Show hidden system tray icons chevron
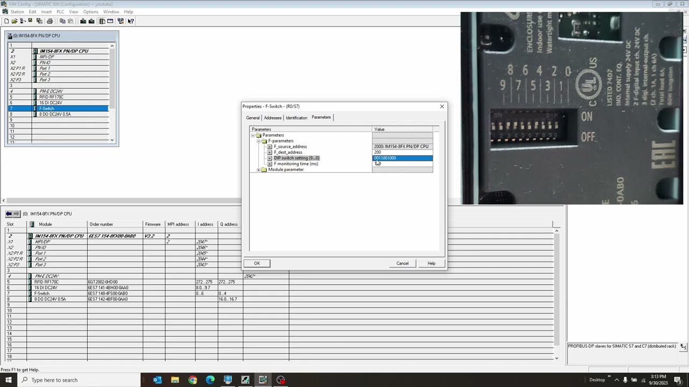 pos(617,380)
